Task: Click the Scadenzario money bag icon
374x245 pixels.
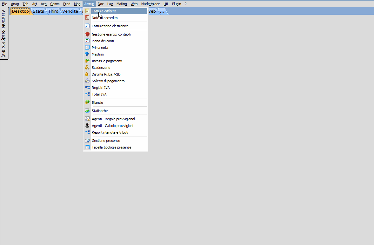Action: click(x=87, y=68)
